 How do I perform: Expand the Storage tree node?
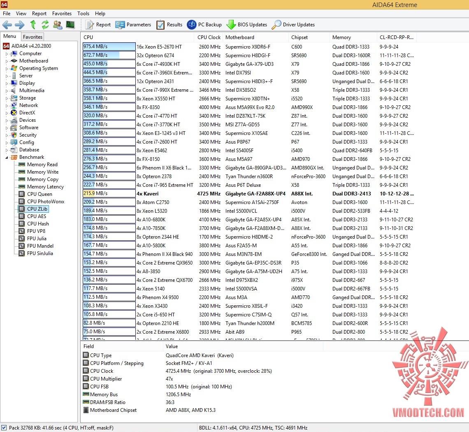[7, 98]
